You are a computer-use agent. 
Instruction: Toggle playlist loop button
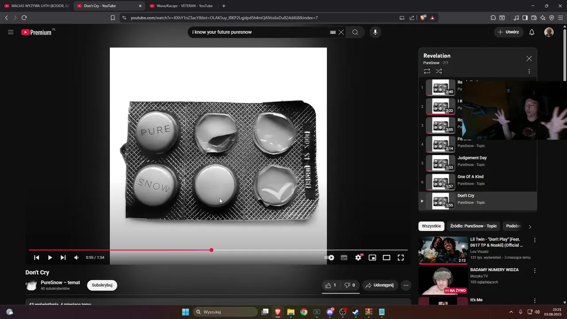tap(427, 71)
